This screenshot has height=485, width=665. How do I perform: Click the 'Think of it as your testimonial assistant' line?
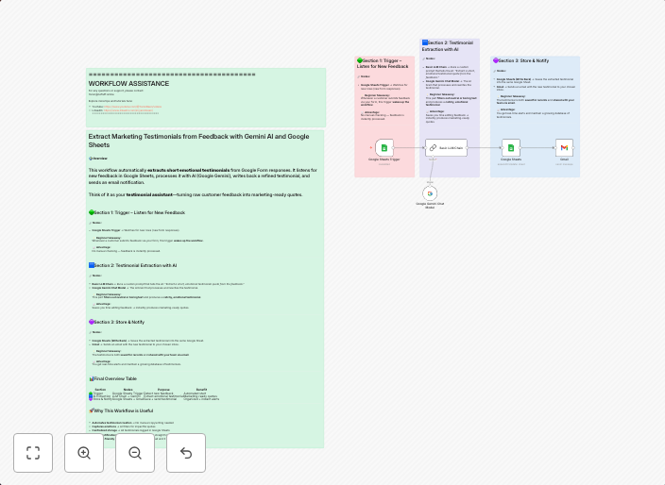click(x=196, y=194)
